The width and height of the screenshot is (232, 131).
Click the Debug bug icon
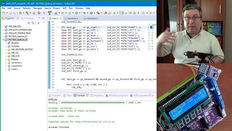(84, 13)
